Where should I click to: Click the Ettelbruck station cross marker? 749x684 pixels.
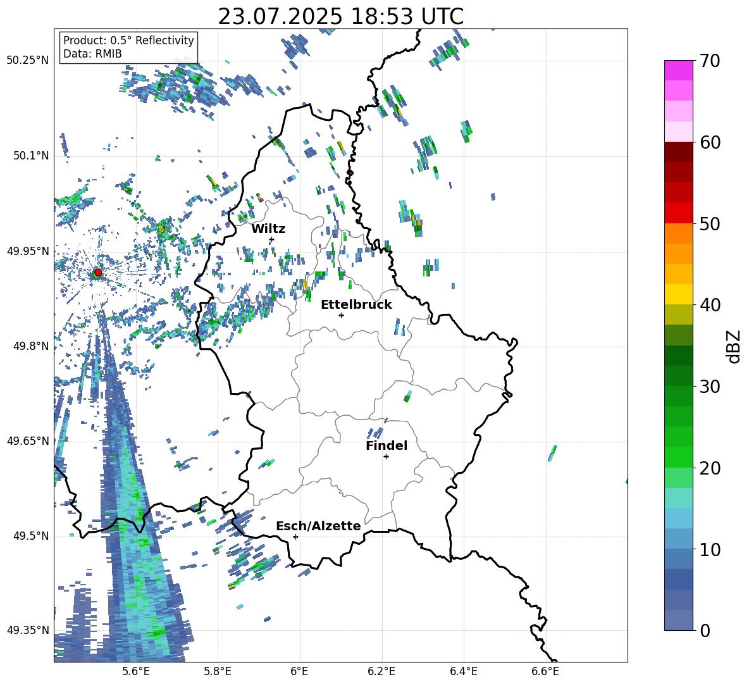[x=341, y=315]
